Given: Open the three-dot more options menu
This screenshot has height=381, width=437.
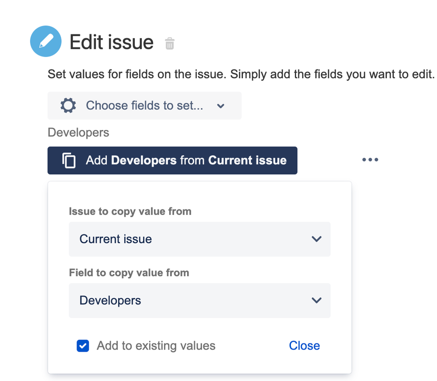Looking at the screenshot, I should point(370,160).
